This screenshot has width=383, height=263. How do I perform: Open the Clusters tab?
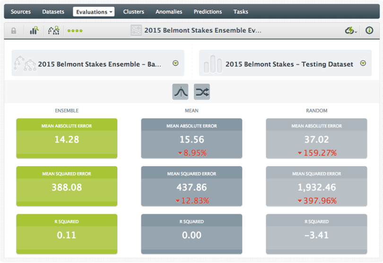[134, 12]
